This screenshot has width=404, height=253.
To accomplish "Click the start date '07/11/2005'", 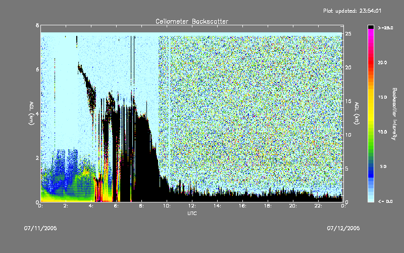I will click(x=40, y=228).
